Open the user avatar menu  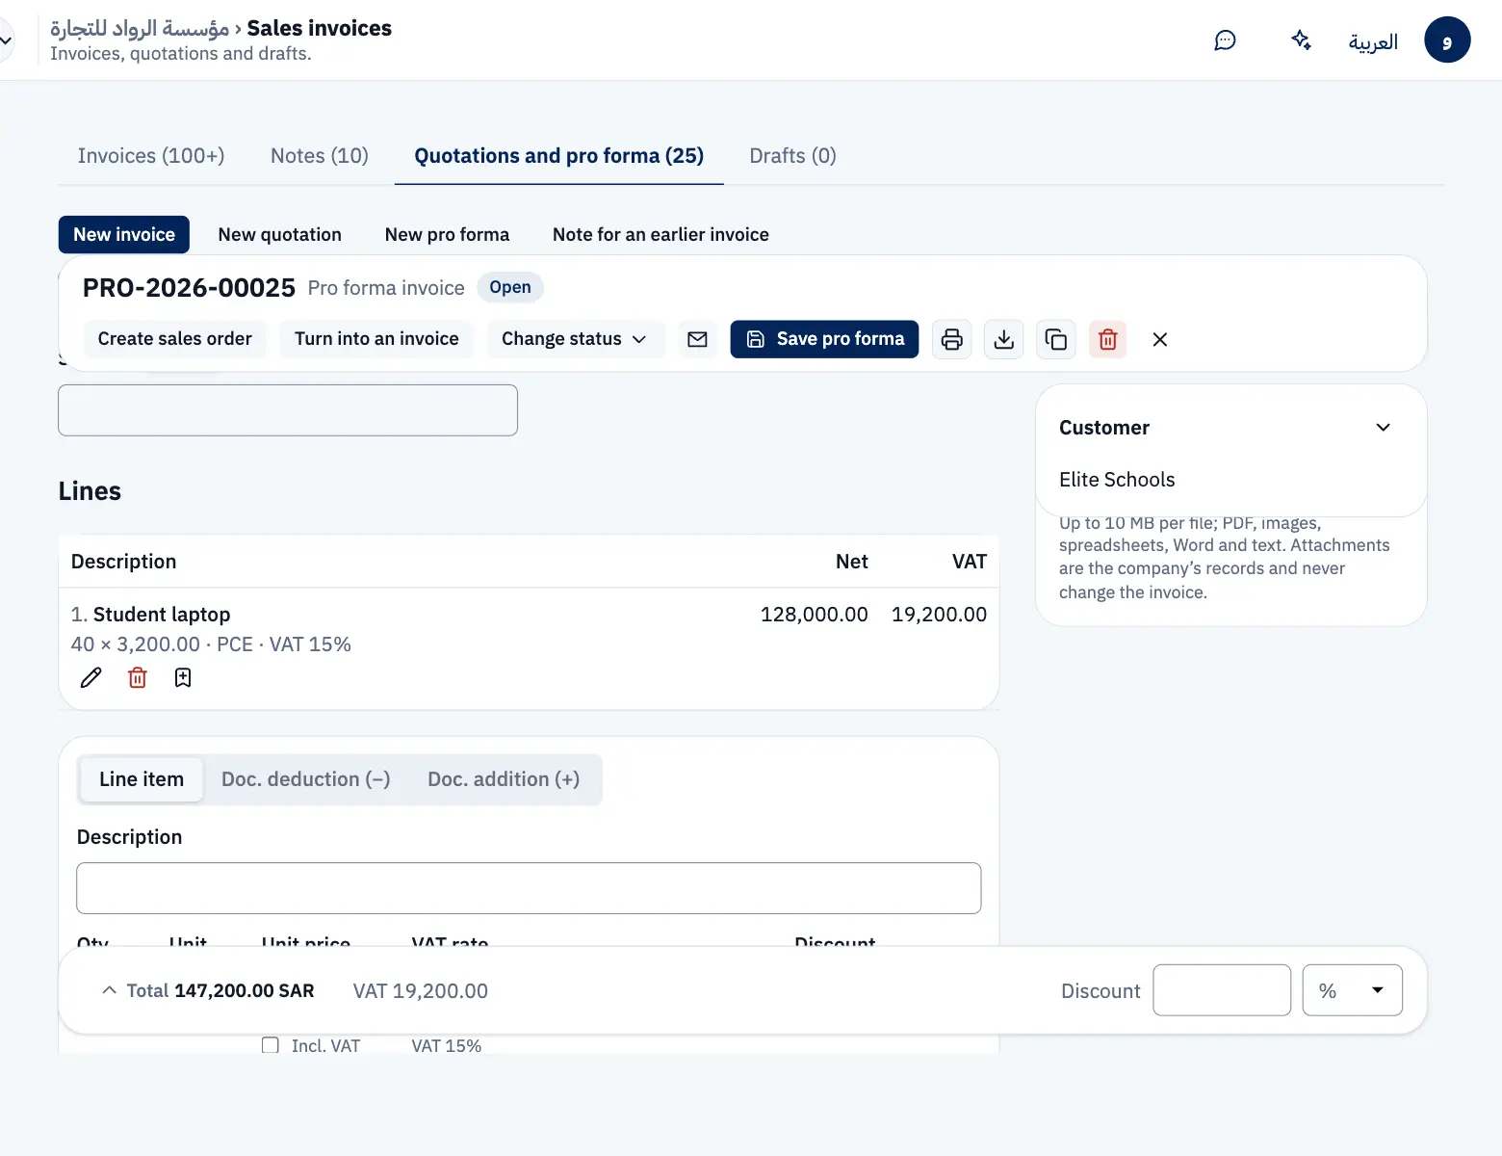click(x=1447, y=40)
